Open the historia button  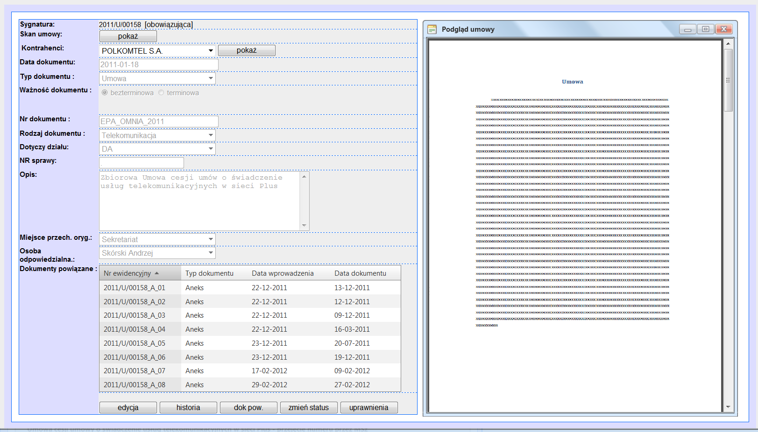[x=188, y=407]
